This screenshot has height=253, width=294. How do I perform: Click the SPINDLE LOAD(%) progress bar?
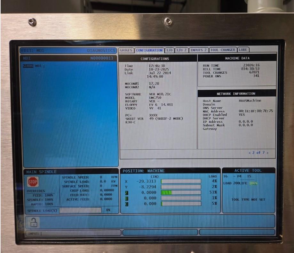pyautogui.click(x=80, y=210)
